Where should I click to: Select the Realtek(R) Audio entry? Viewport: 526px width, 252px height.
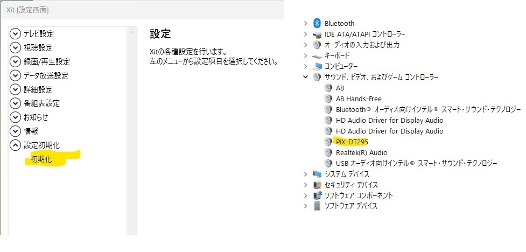362,152
